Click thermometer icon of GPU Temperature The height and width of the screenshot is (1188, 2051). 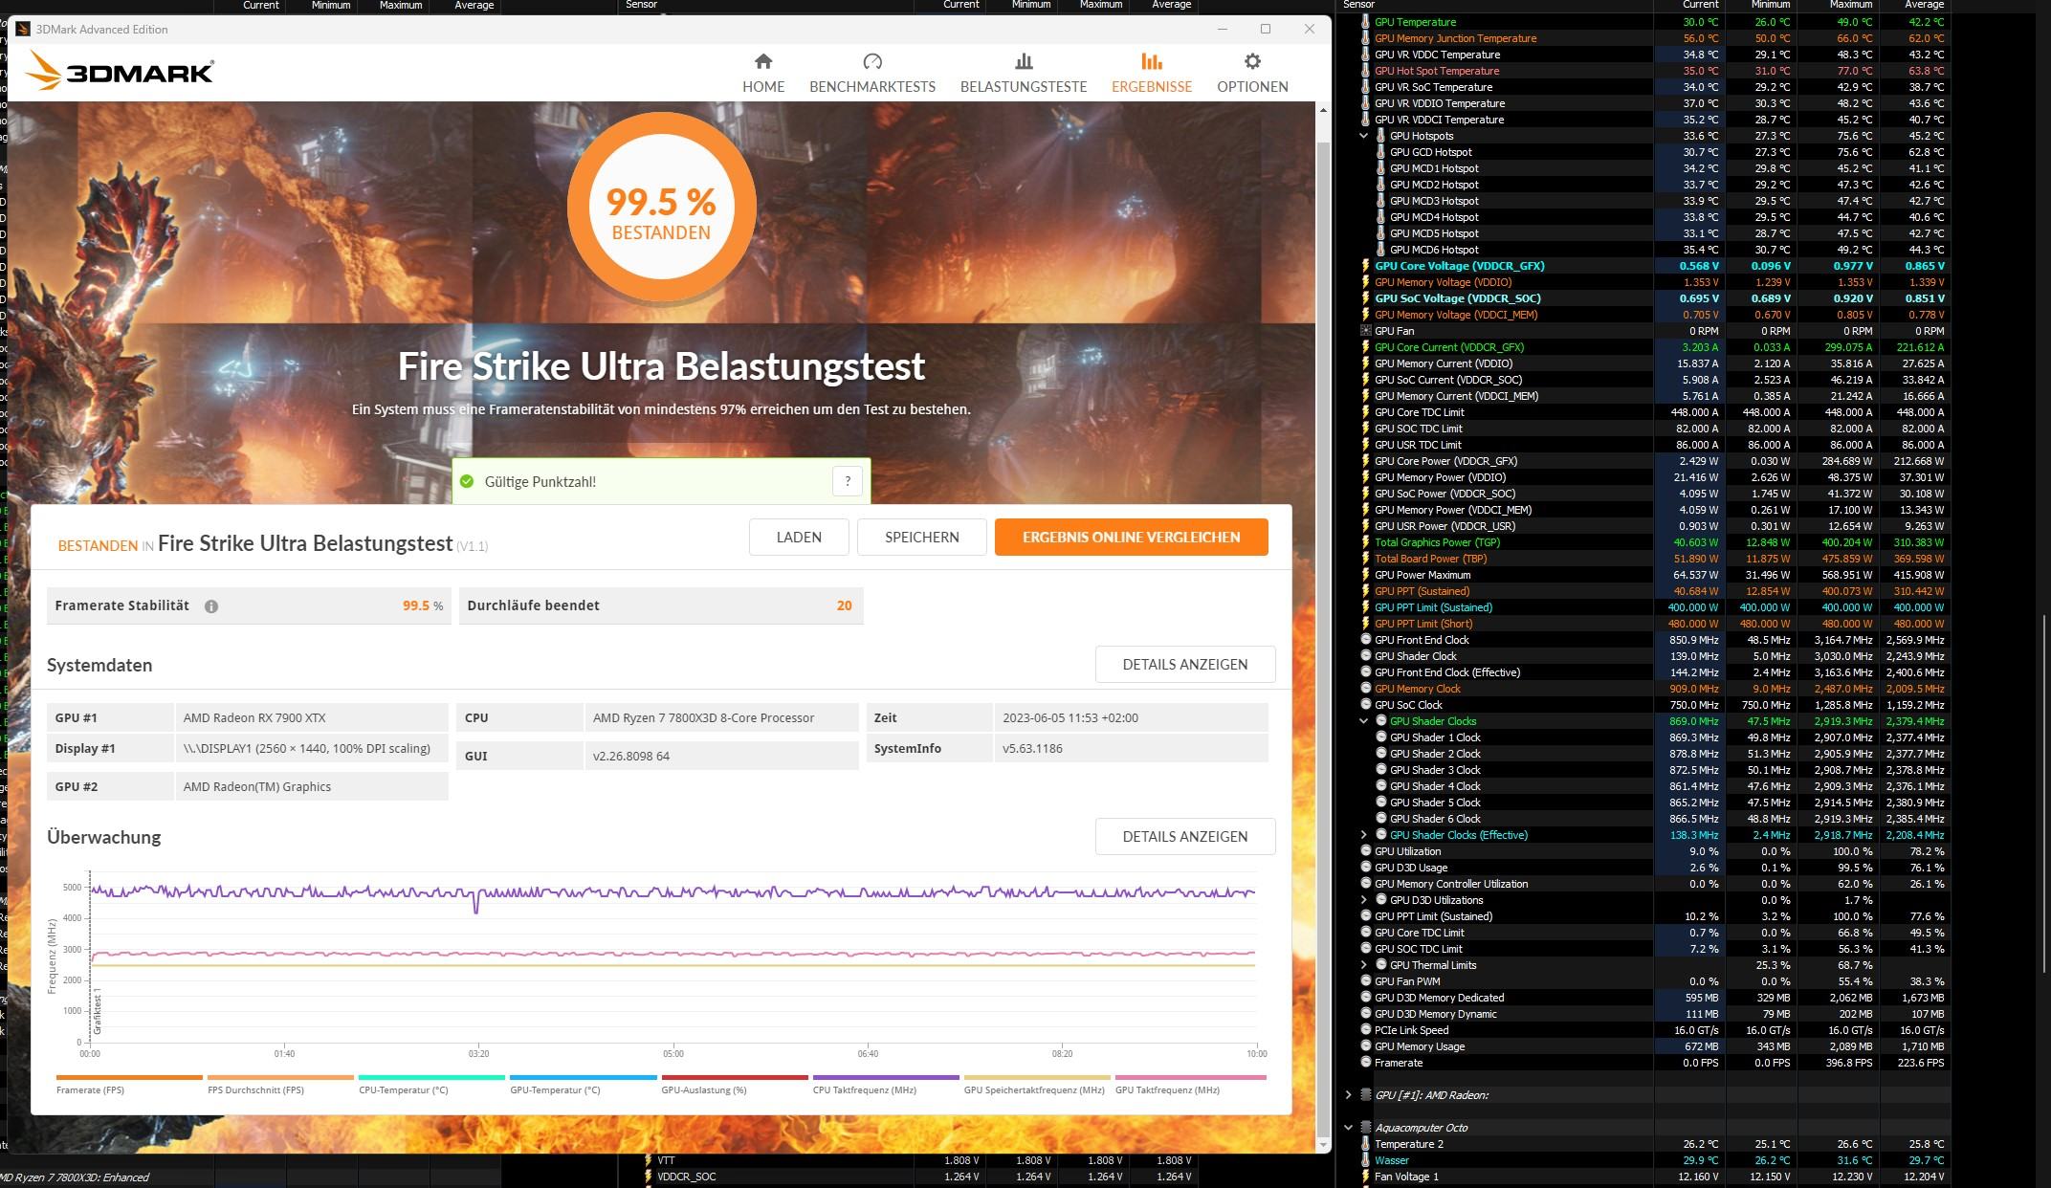click(1365, 22)
